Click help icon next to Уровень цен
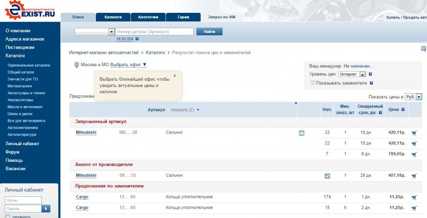Screen dimensions: 427x218 coord(370,74)
